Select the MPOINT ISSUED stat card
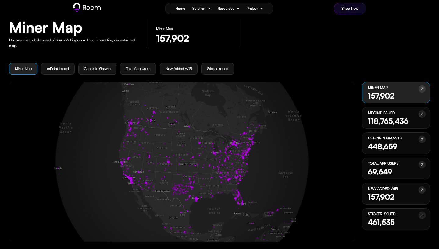This screenshot has width=439, height=249. coord(396,118)
